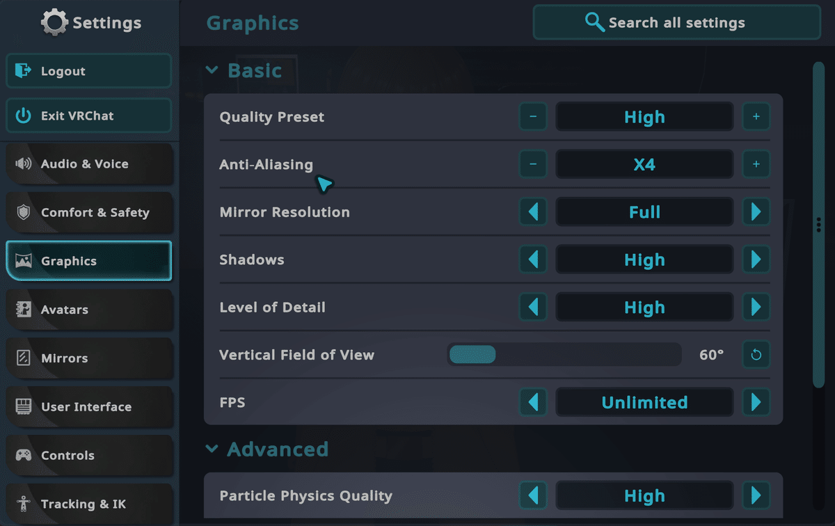Click the Search all settings field

[x=677, y=22]
